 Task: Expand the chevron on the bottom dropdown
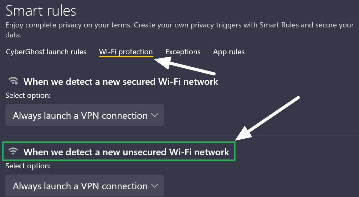click(154, 185)
